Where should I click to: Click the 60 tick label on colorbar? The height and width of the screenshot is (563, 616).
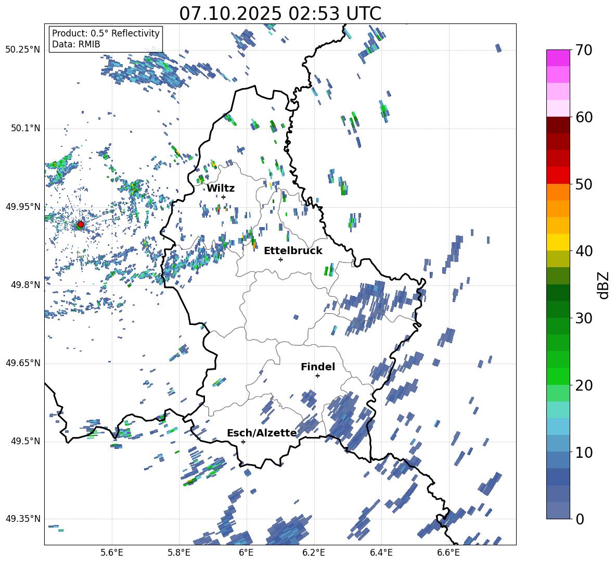(x=585, y=117)
